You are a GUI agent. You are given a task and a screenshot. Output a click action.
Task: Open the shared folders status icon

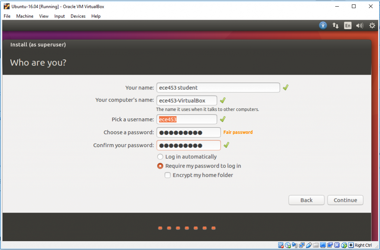coord(316,245)
